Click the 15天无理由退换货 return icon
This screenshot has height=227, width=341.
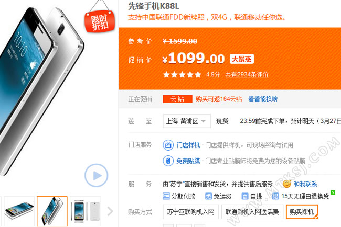pyautogui.click(x=275, y=196)
